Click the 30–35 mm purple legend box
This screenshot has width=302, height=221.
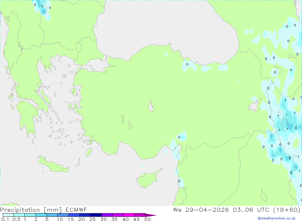[x=107, y=215]
